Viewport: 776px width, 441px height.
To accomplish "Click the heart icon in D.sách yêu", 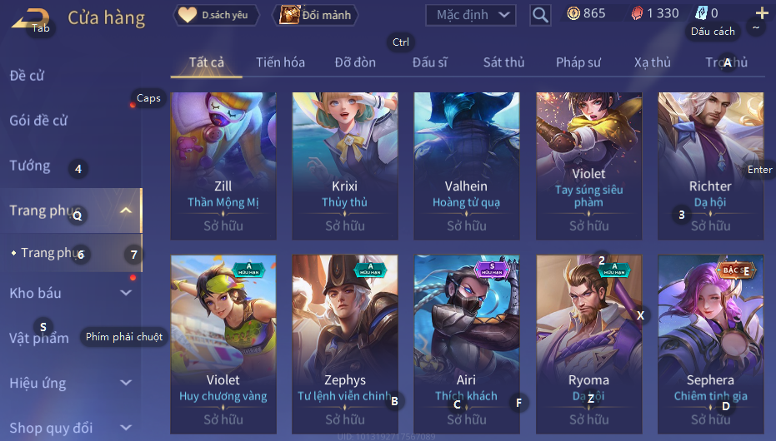I will [x=188, y=15].
